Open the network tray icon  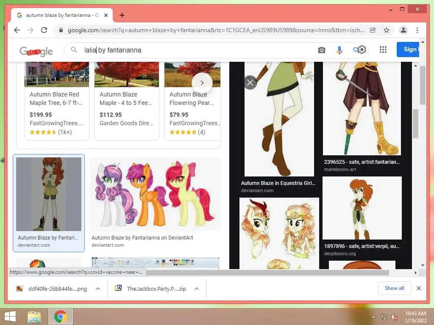(x=384, y=317)
